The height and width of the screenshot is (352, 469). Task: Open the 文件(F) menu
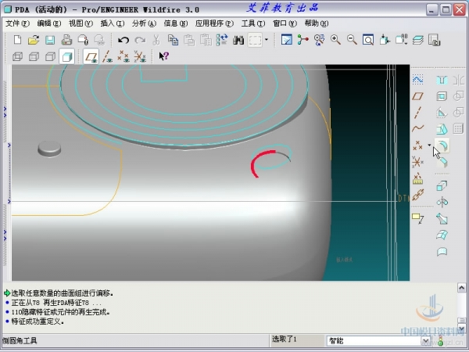point(17,23)
